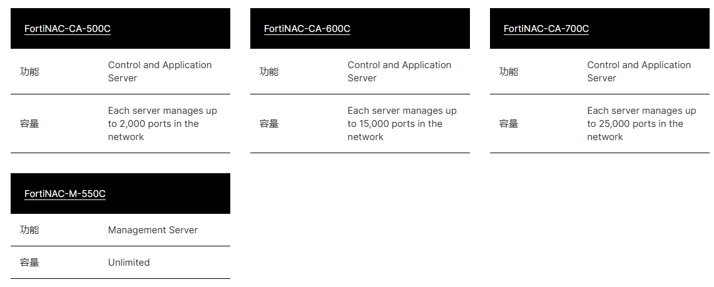Click 'Control and Application Server' under FortiNAC-CA-500C

pos(160,71)
